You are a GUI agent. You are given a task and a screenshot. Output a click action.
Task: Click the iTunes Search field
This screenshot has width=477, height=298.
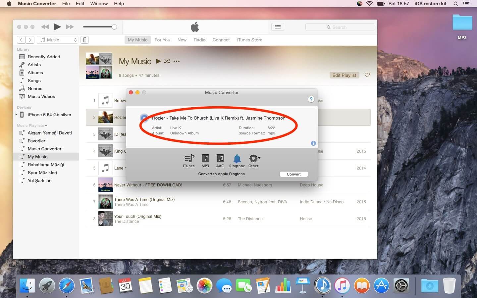click(340, 27)
